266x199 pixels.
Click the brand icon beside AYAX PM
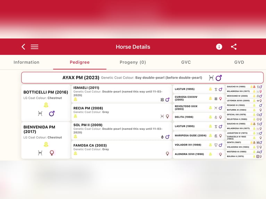click(x=211, y=78)
